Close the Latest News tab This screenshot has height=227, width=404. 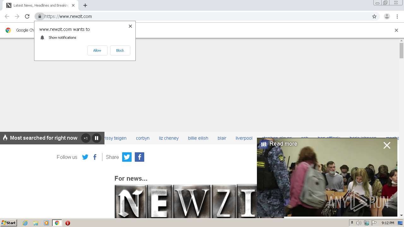pos(73,5)
